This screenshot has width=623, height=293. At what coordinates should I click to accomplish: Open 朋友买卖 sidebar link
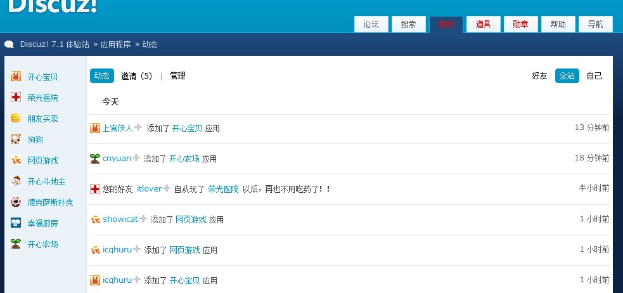point(42,119)
